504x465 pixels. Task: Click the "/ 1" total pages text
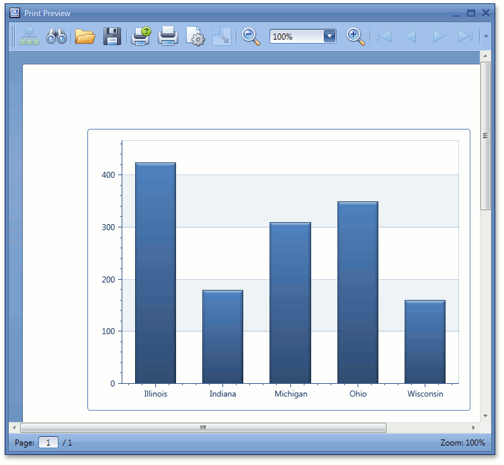67,443
